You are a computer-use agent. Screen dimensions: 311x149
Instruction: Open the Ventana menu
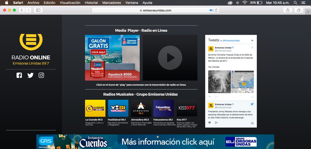(132, 3)
